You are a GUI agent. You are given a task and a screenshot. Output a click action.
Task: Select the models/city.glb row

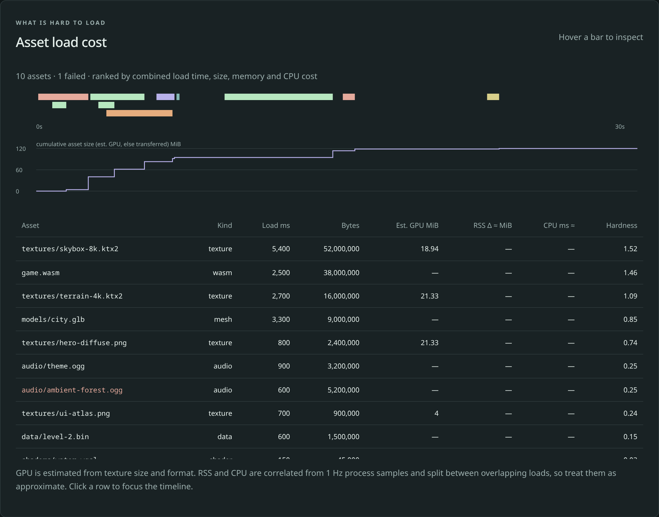pos(329,319)
